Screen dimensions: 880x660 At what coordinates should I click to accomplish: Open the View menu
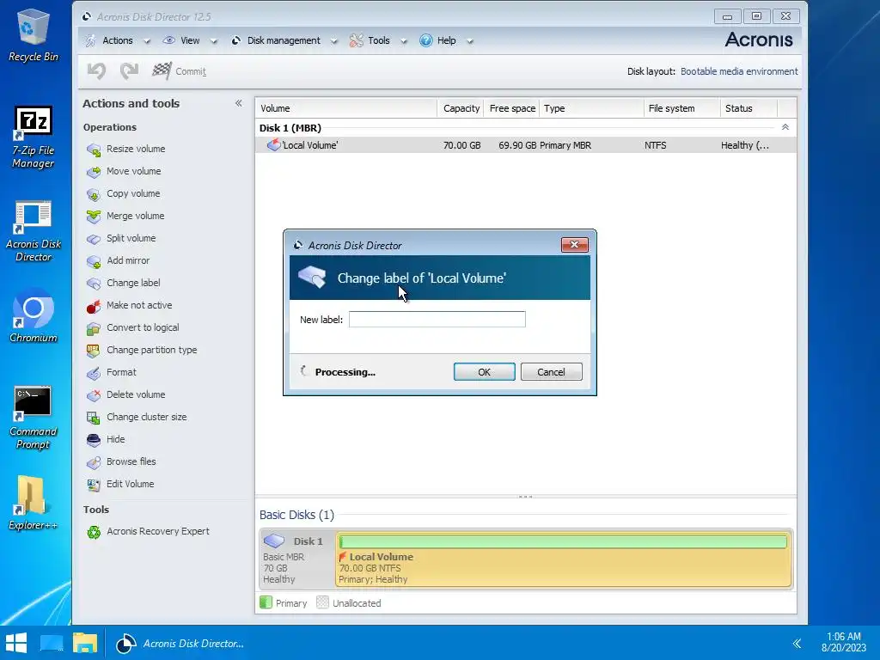(182, 40)
